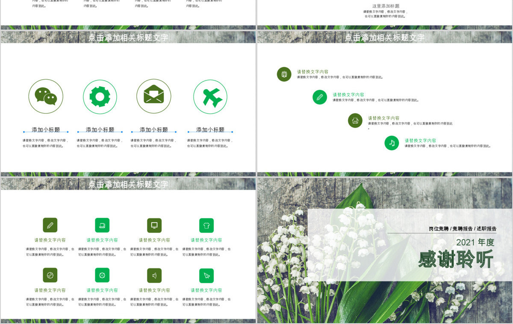Select the laptop square icon
The width and height of the screenshot is (513, 324).
102,225
